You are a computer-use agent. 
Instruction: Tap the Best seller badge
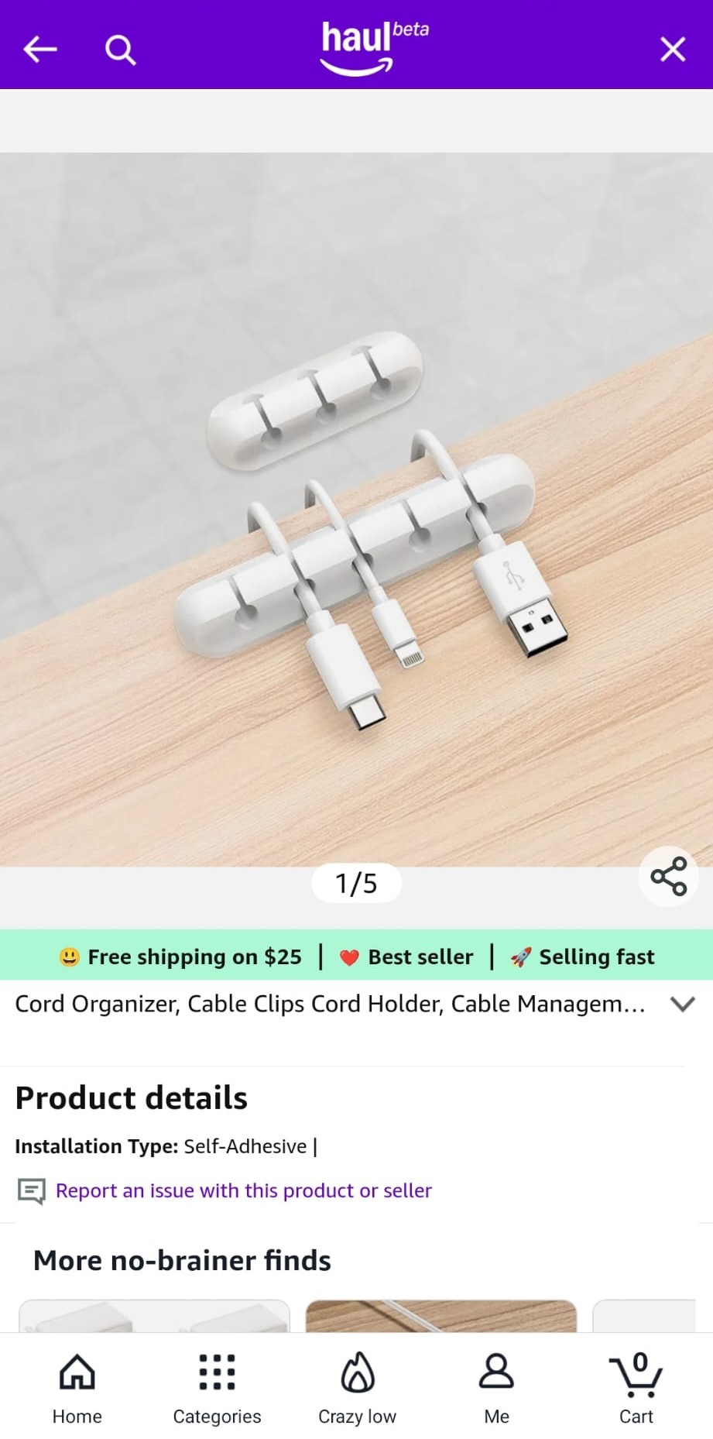pyautogui.click(x=406, y=957)
